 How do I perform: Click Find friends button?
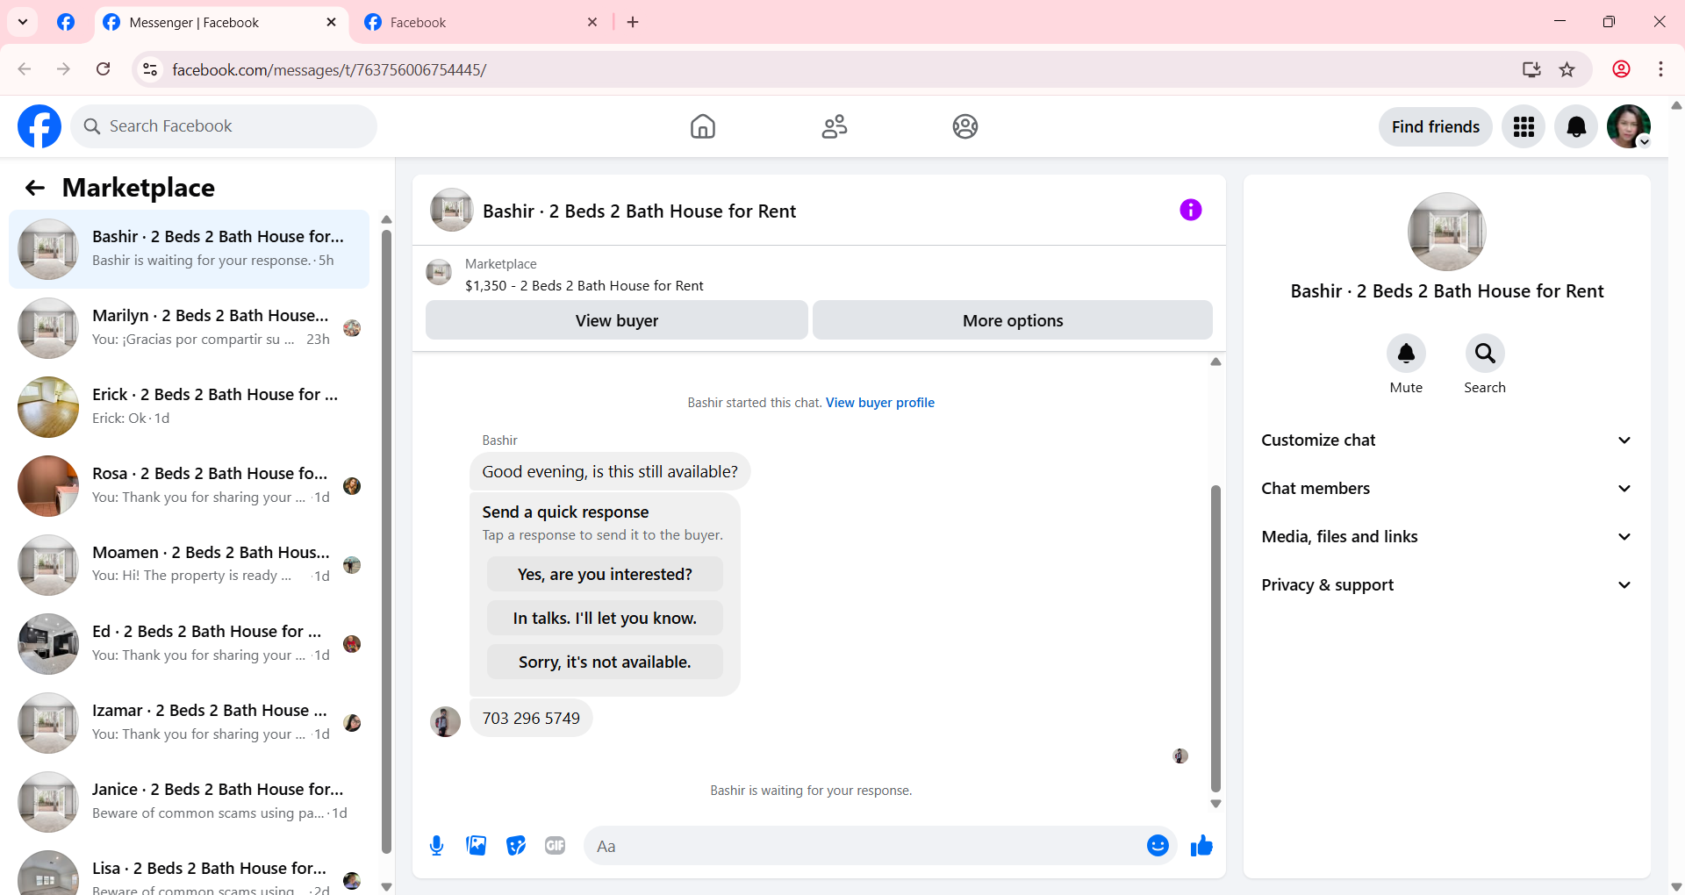(1436, 127)
